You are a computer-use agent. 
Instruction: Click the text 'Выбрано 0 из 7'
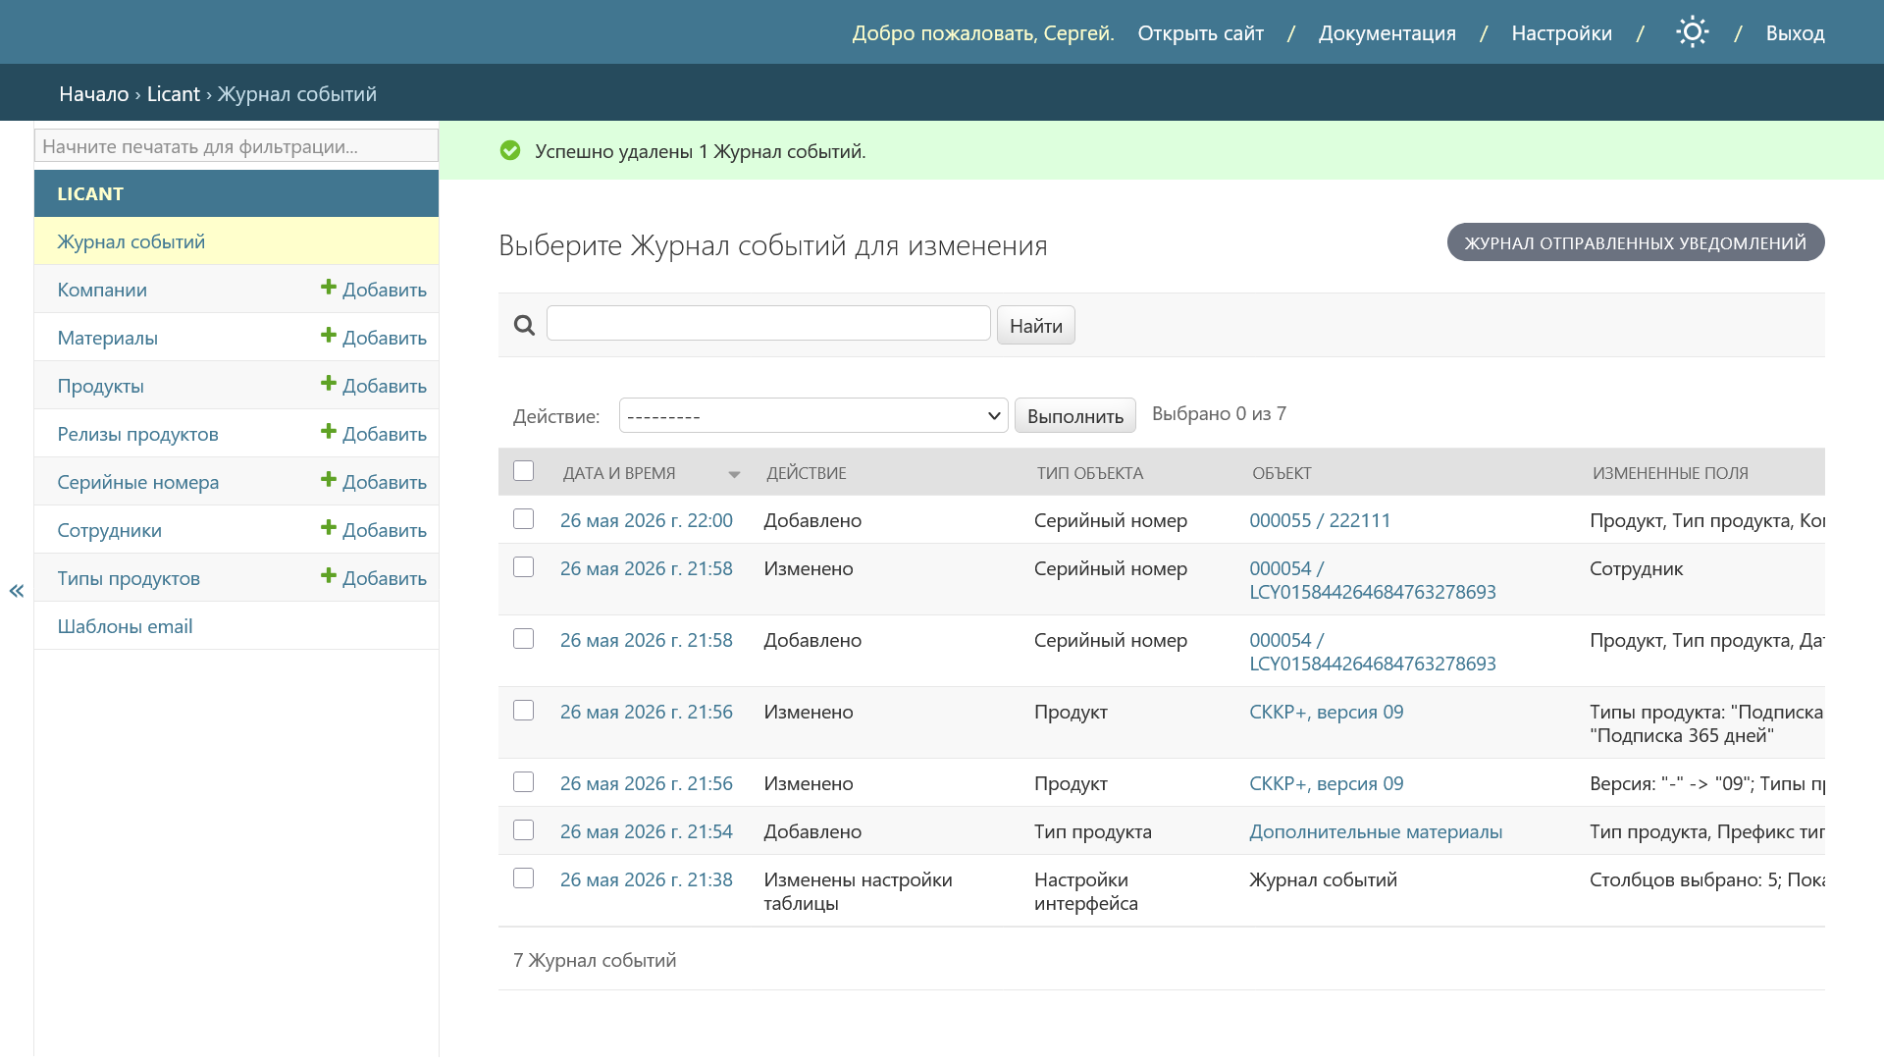pyautogui.click(x=1219, y=414)
